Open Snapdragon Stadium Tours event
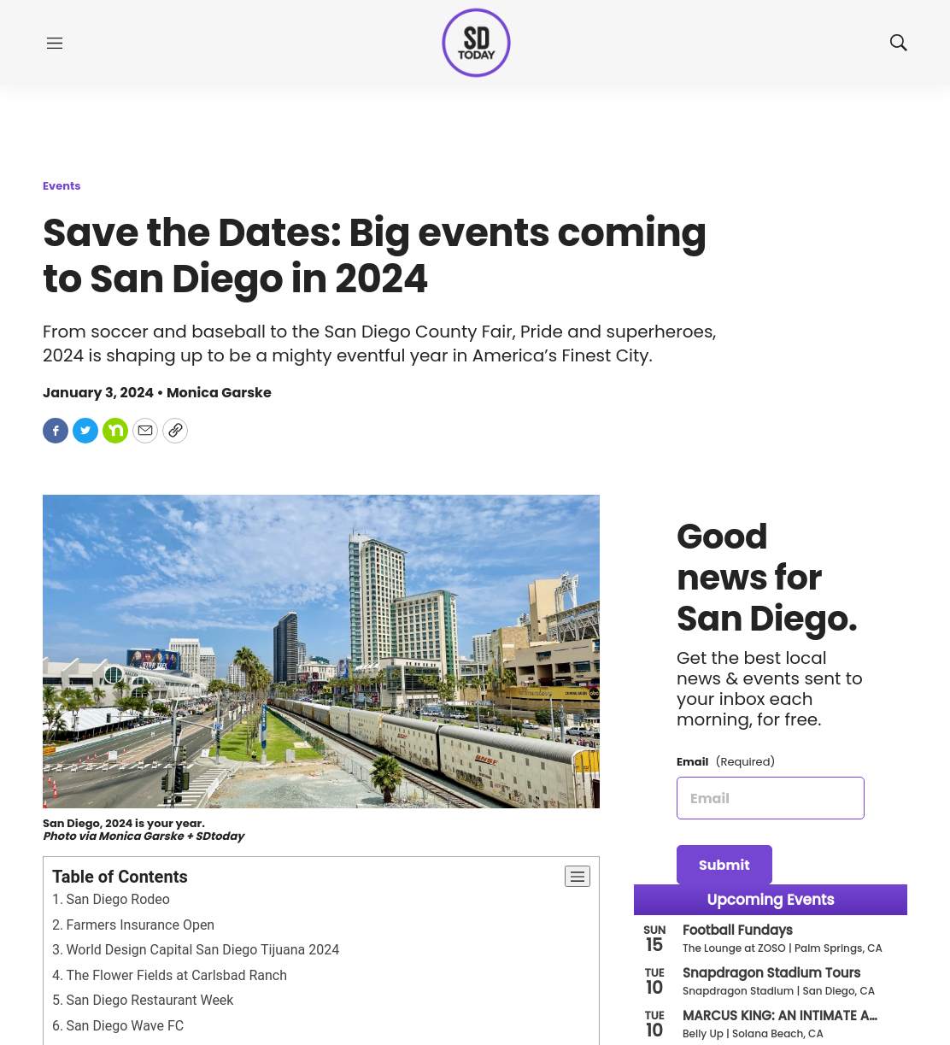 click(x=771, y=973)
